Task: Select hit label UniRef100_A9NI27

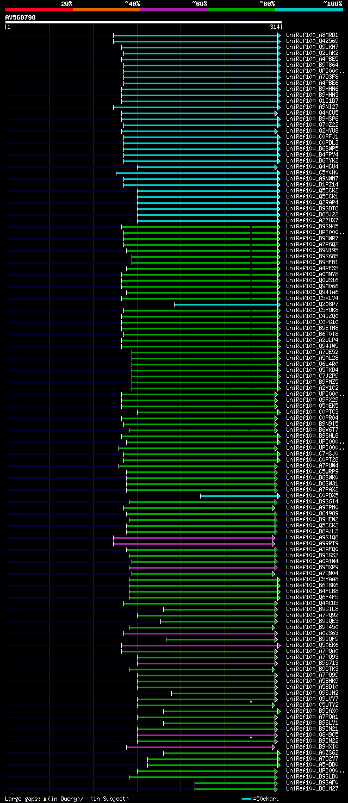Action: [312, 107]
